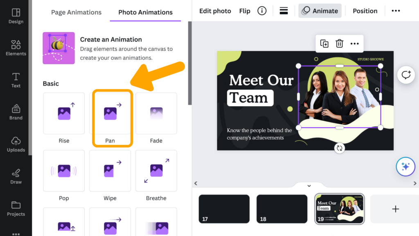Add a new page with plus button
This screenshot has height=236, width=419.
coord(396,209)
